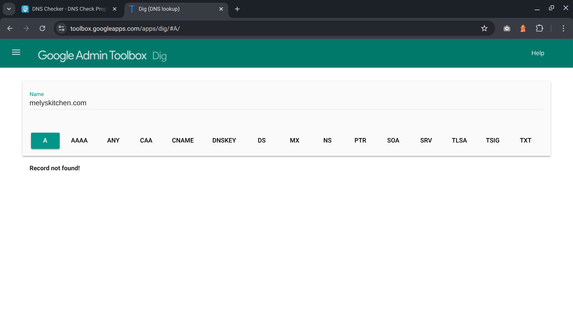Select the TXT record type
This screenshot has width=573, height=322.
coord(525,140)
